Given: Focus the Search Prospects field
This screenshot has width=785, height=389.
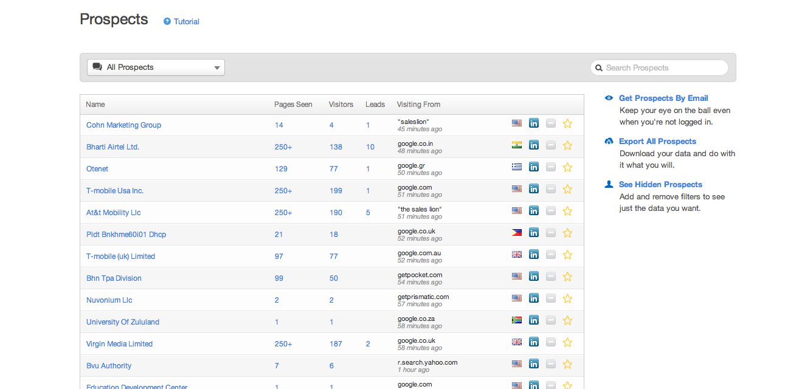Looking at the screenshot, I should 659,67.
